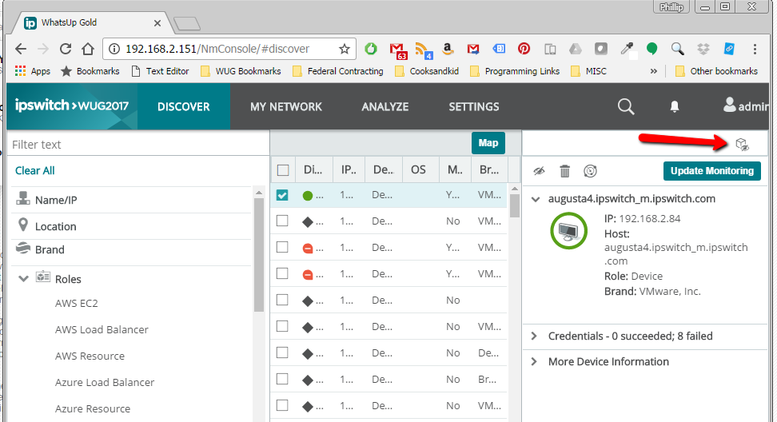The width and height of the screenshot is (777, 422).
Task: Expand the Credentials section
Action: [535, 336]
